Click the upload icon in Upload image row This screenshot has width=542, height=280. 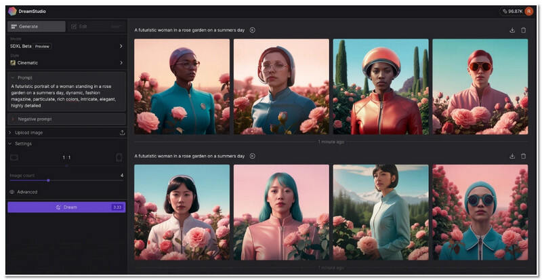pyautogui.click(x=122, y=133)
